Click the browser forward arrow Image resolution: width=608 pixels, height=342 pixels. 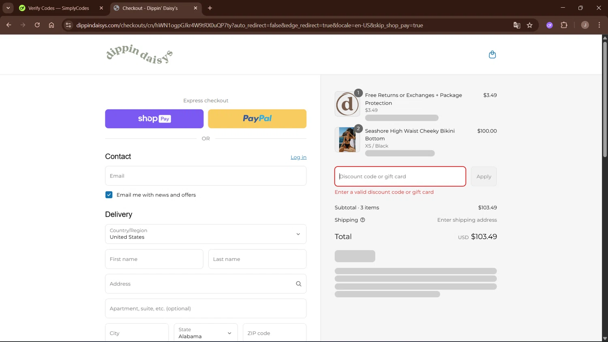[23, 25]
